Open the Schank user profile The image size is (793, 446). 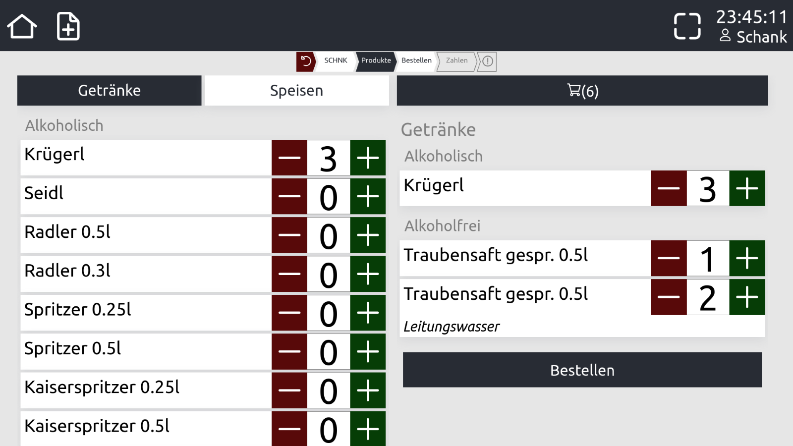[753, 37]
